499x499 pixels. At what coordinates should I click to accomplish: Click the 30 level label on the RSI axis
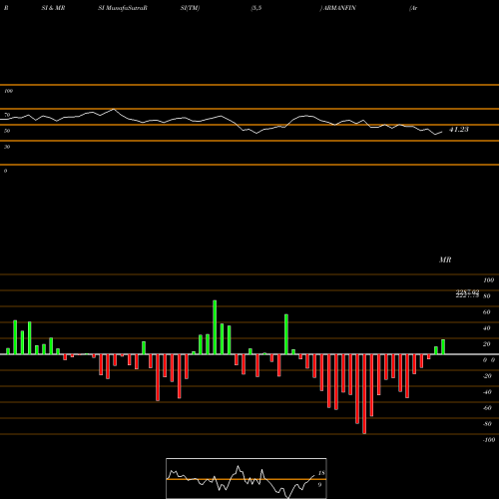[x=7, y=147]
